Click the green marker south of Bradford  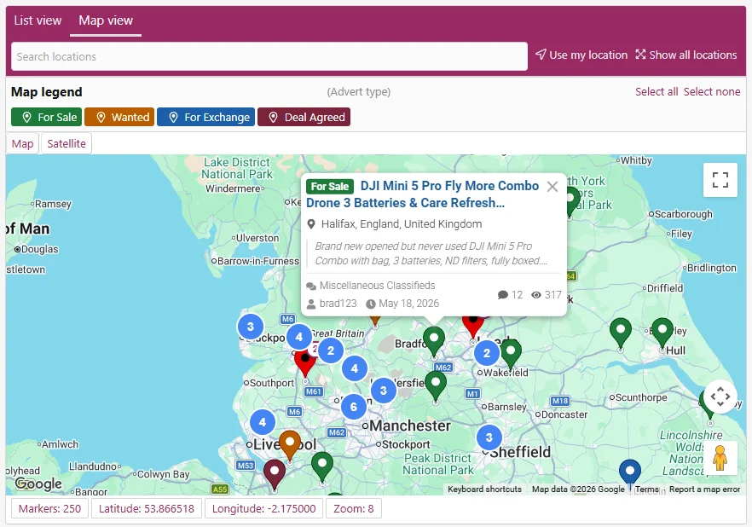436,385
